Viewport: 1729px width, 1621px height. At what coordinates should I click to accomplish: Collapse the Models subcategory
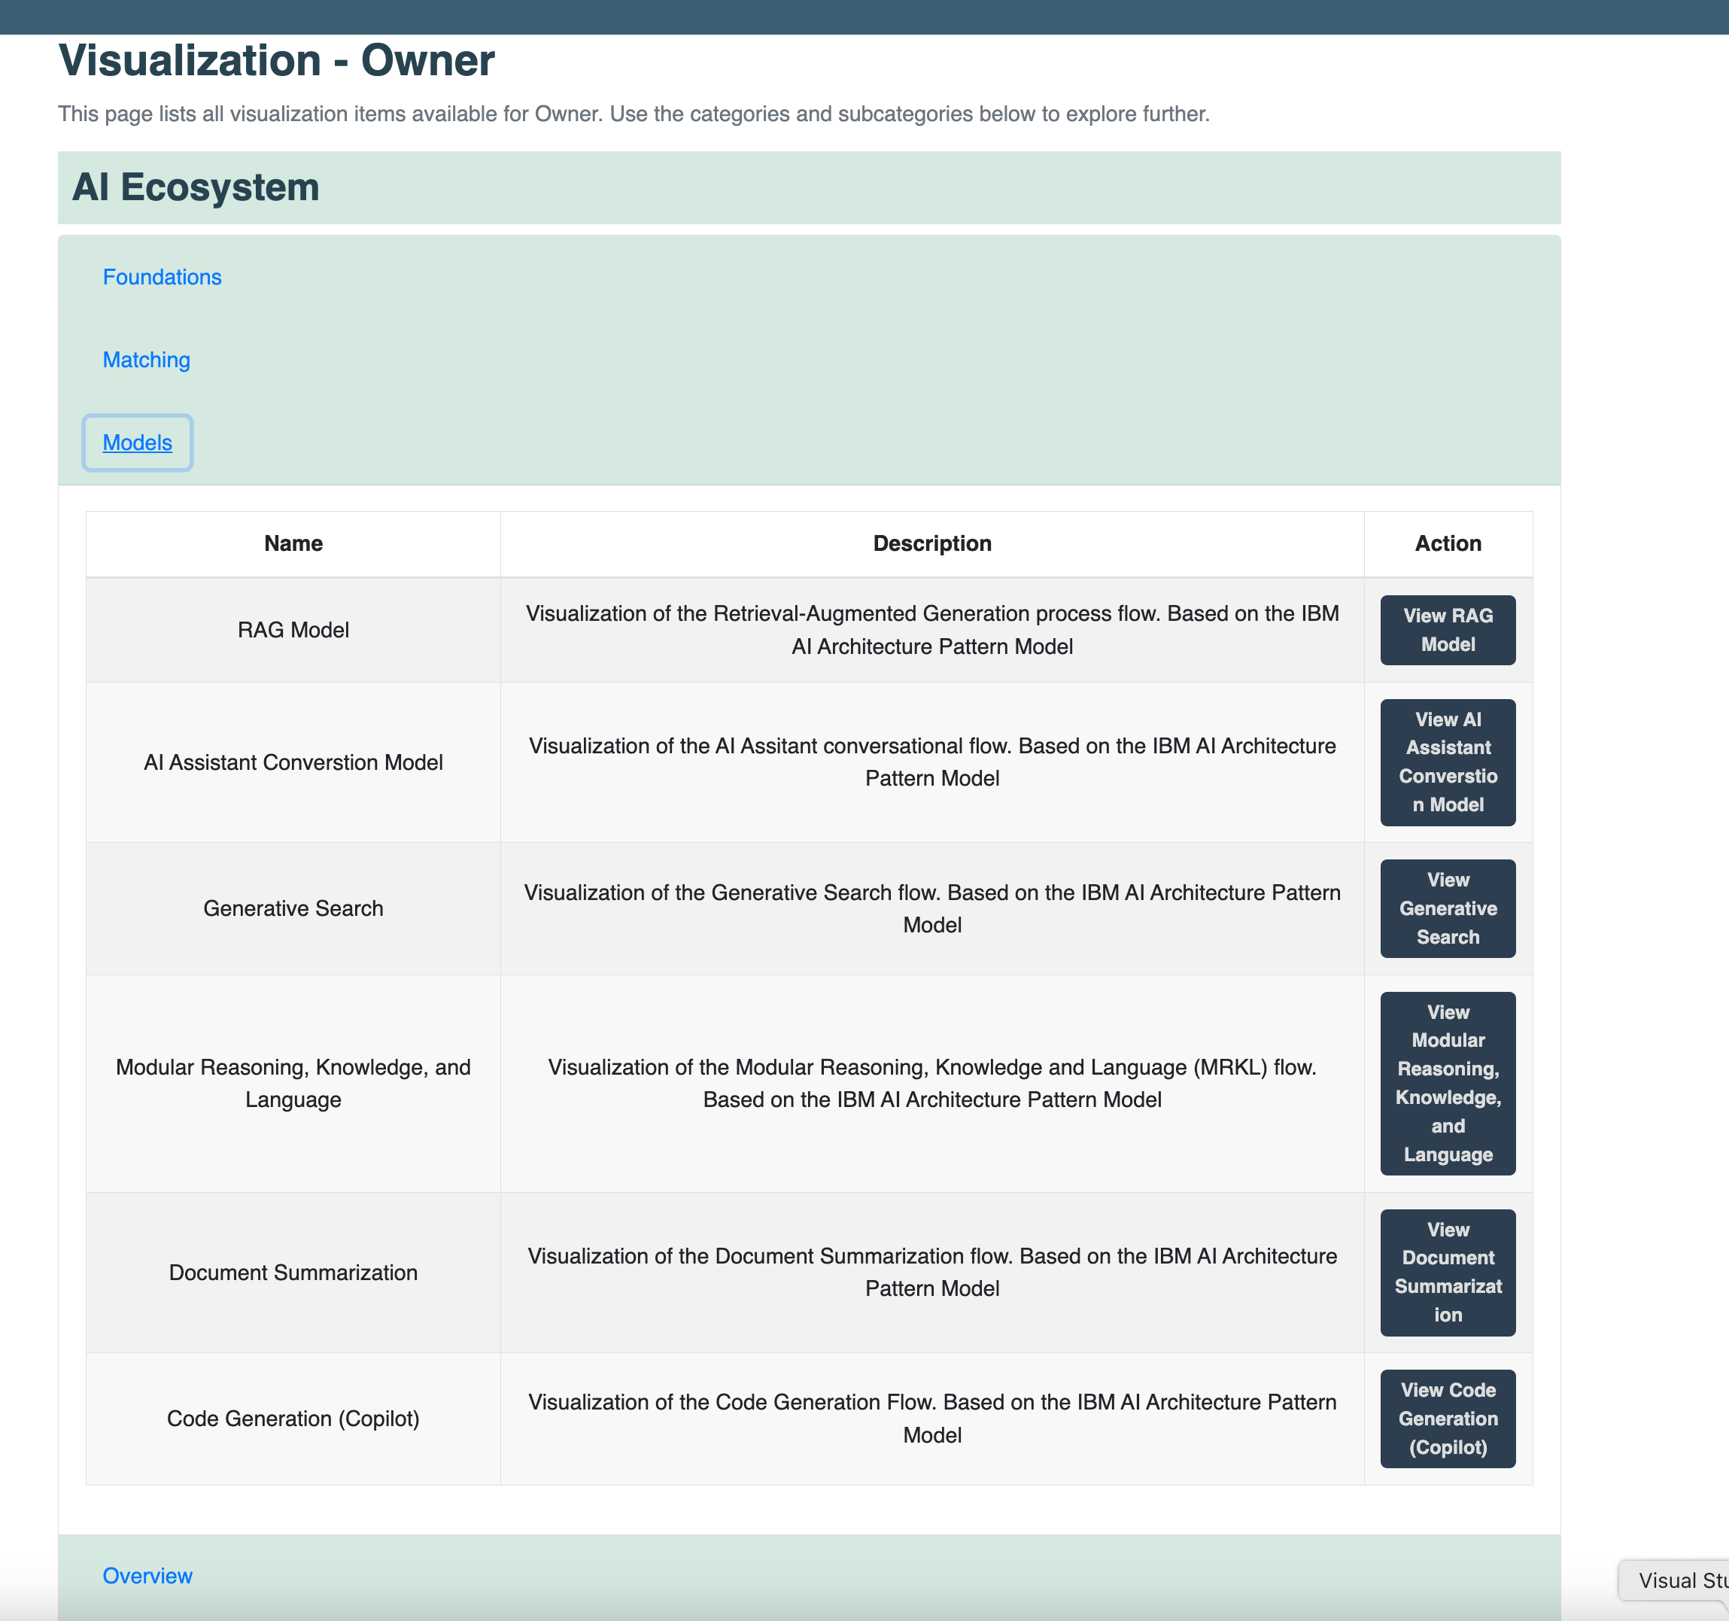click(138, 442)
